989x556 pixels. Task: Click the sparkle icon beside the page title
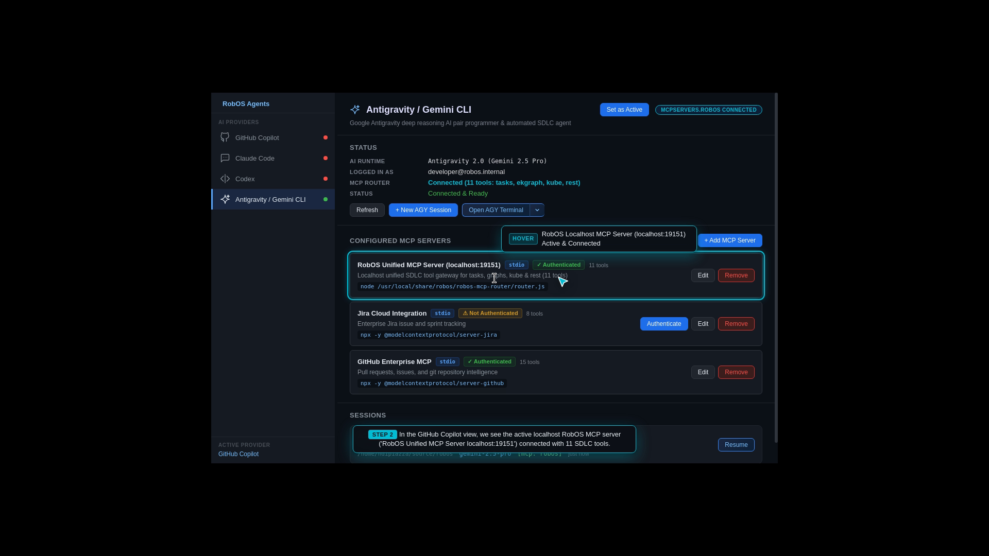(355, 110)
